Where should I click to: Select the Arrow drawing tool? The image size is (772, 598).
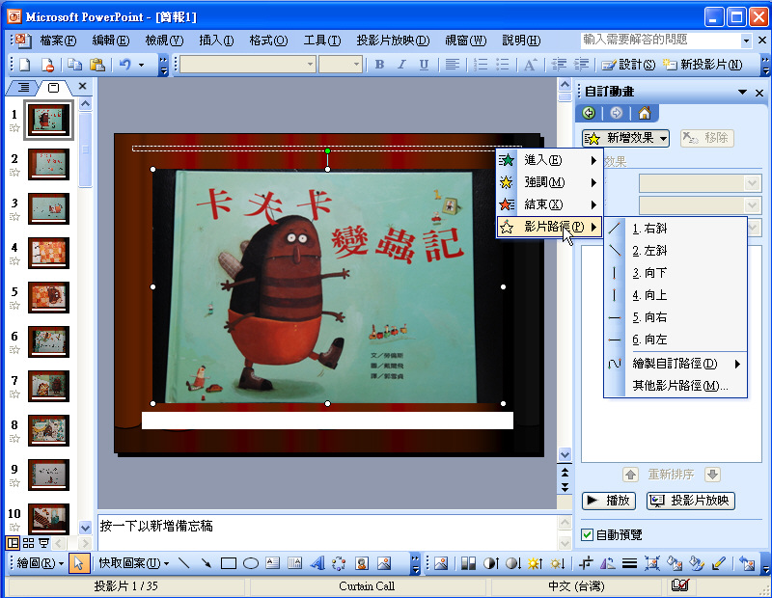(206, 562)
